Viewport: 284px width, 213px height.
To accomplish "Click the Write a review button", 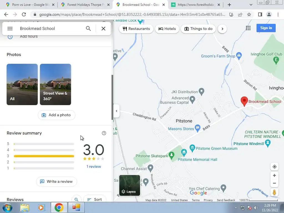I will click(57, 181).
